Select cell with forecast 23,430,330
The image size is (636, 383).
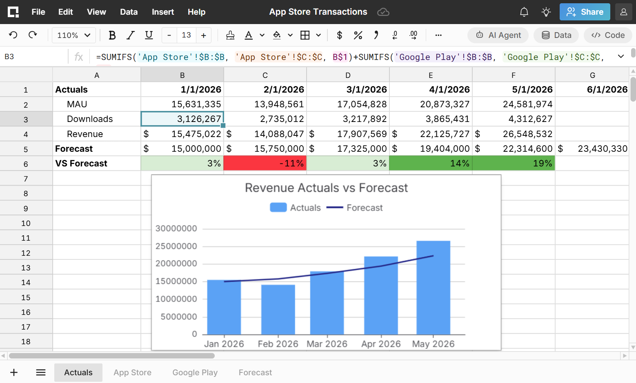tap(592, 149)
